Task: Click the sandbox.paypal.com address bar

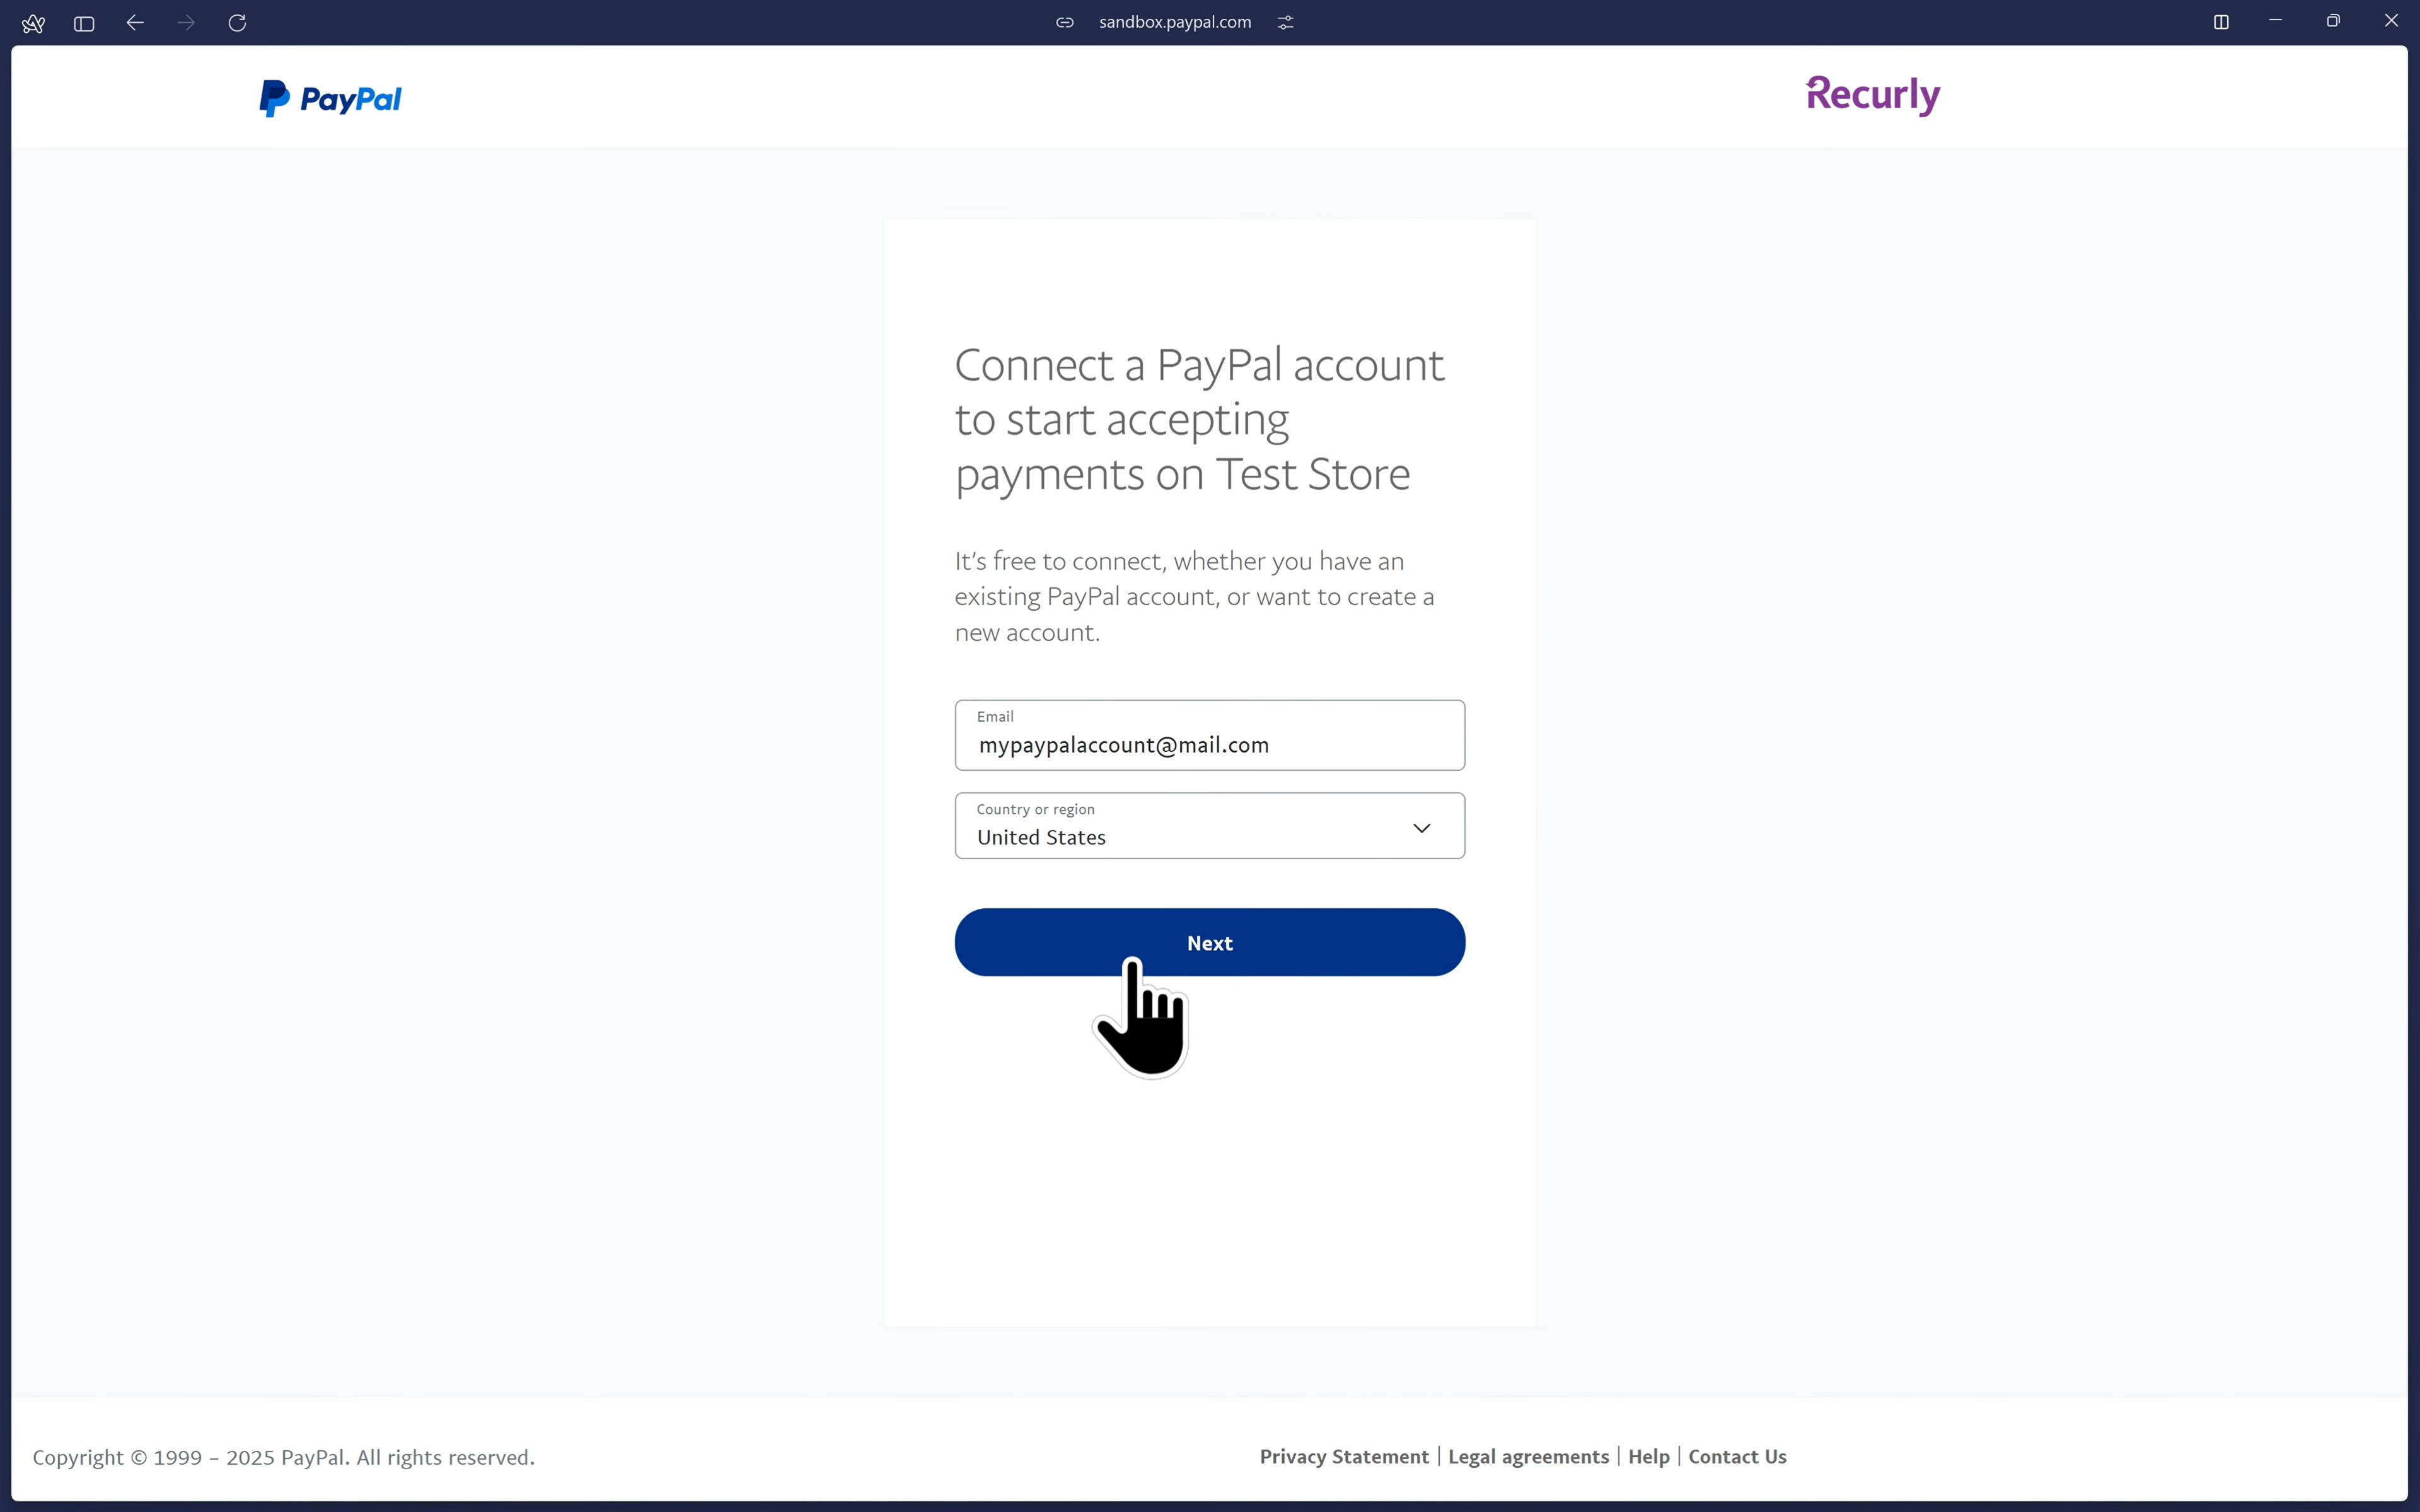Action: point(1174,22)
